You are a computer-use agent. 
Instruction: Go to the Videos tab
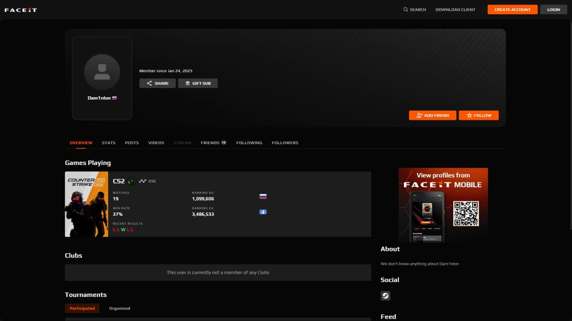click(x=156, y=143)
